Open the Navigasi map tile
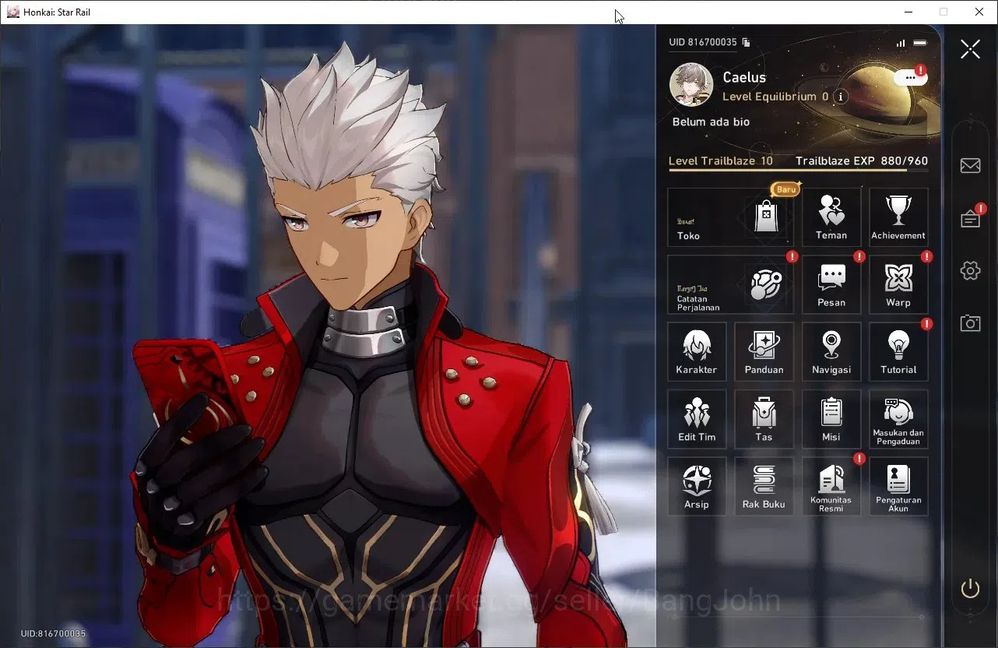998x648 pixels. [x=831, y=352]
